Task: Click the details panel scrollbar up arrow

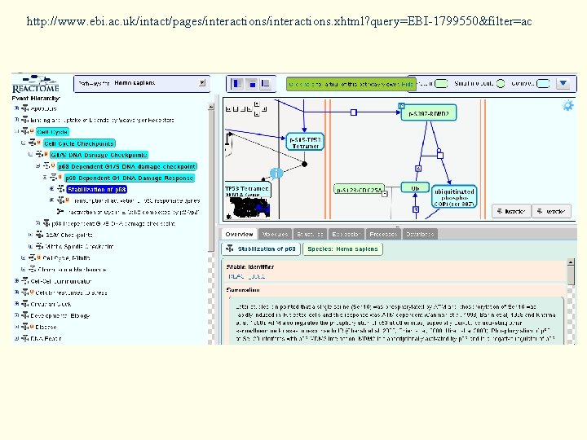Action: click(571, 262)
